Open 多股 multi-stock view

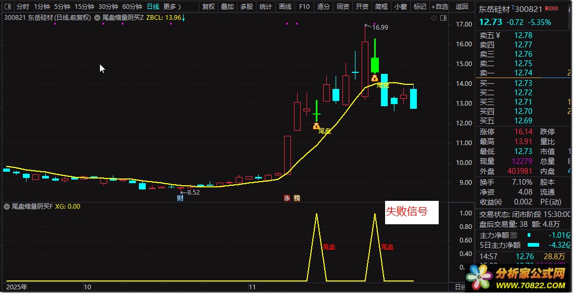(247, 7)
